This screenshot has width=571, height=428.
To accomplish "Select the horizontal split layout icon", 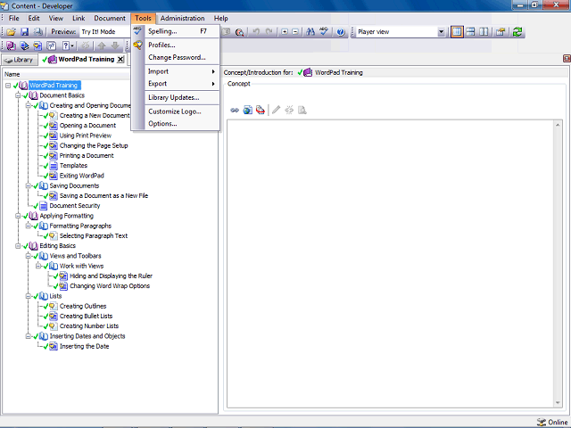I will coord(470,32).
